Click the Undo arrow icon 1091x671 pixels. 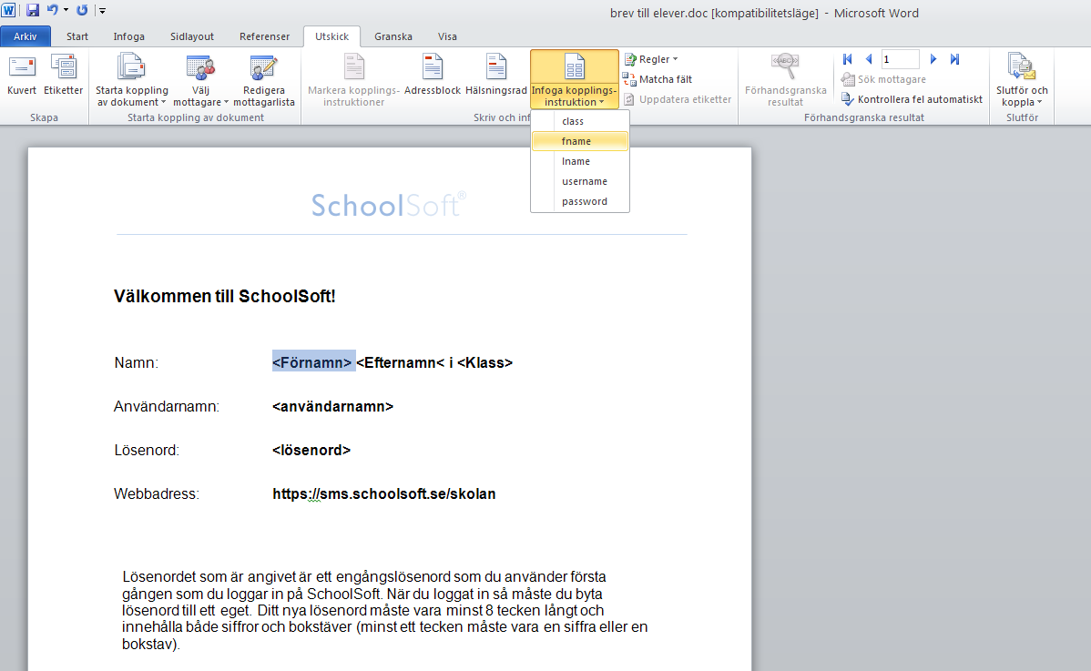(x=52, y=10)
